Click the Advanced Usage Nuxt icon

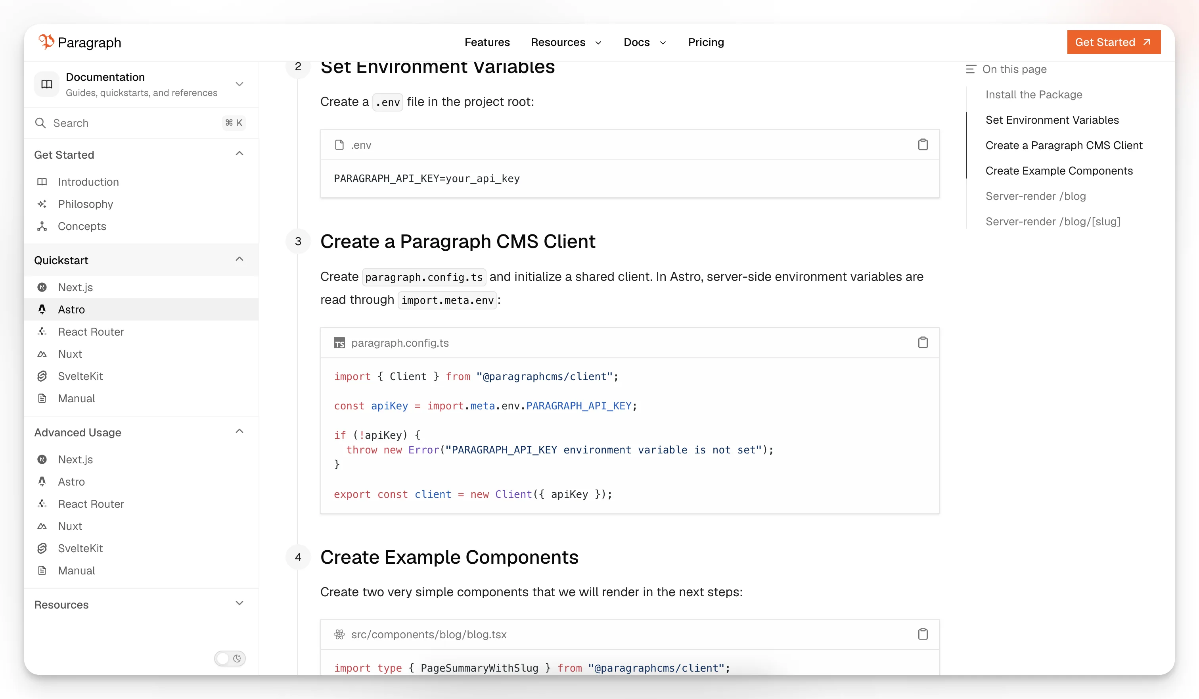coord(42,526)
